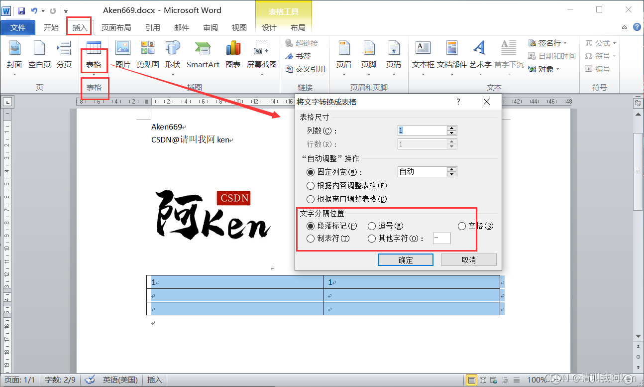Click the 100% zoom level in status bar
The width and height of the screenshot is (644, 387).
coord(537,380)
